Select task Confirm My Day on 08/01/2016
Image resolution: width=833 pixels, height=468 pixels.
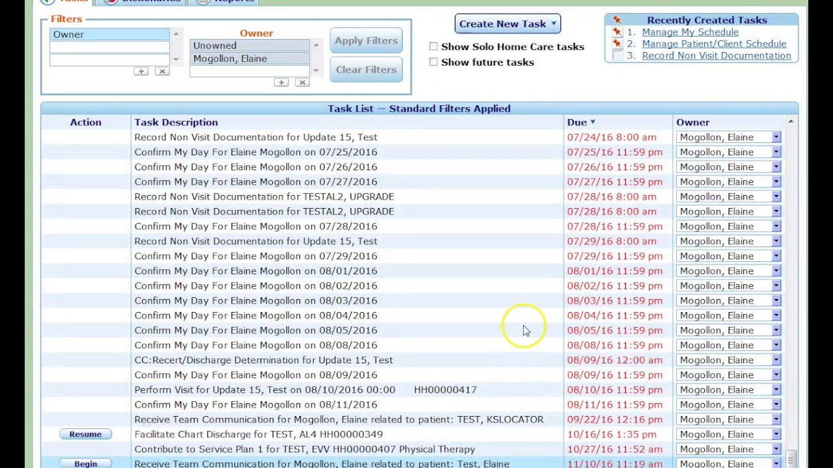[256, 271]
